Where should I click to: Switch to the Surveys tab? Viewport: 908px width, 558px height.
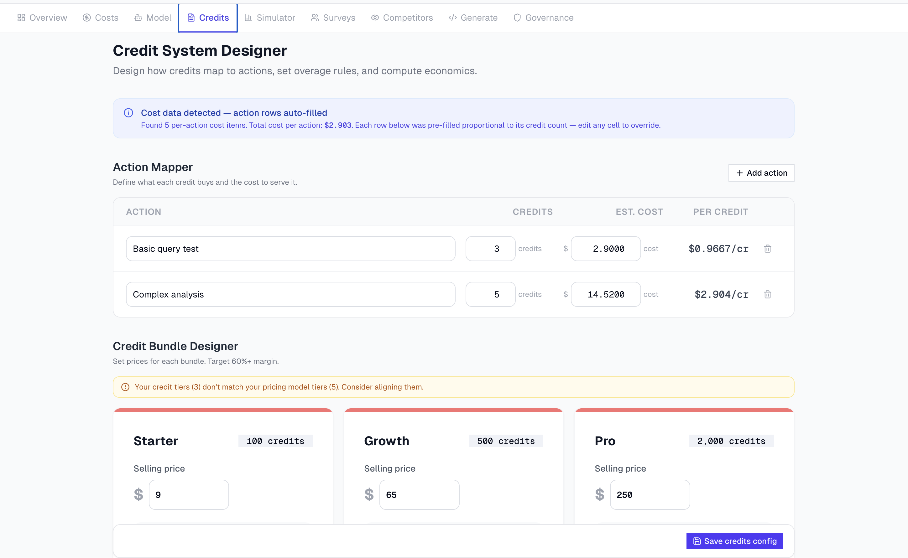click(333, 18)
